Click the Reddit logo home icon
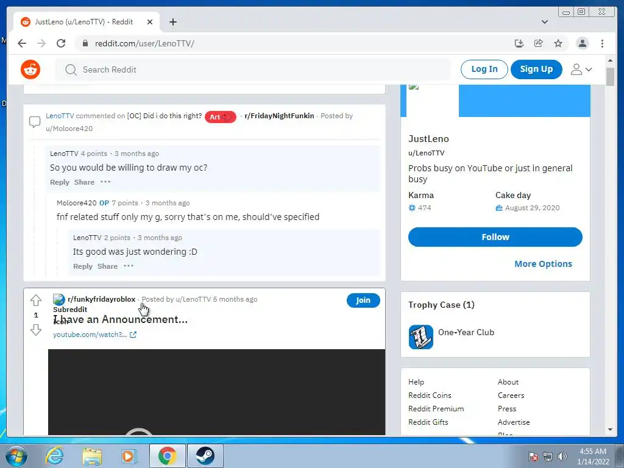 [x=30, y=69]
